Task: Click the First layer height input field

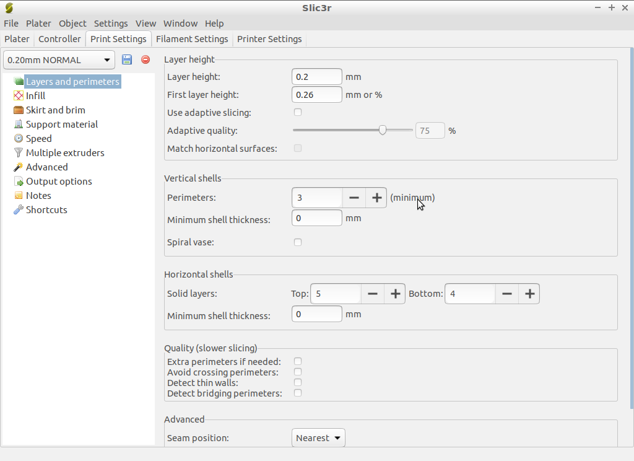Action: click(x=316, y=95)
